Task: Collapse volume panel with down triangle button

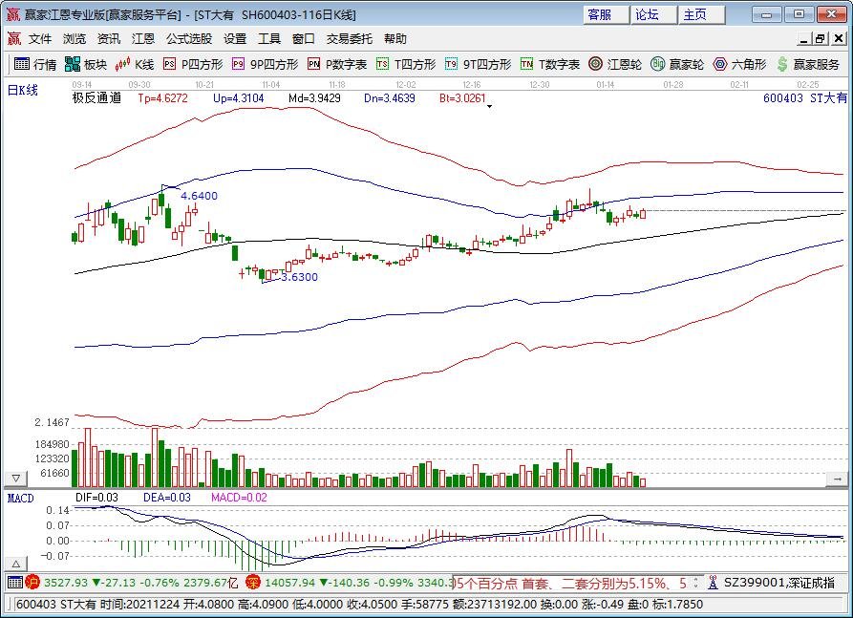Action: tap(16, 479)
